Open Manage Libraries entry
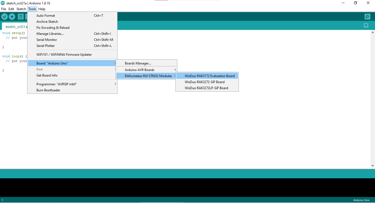The image size is (375, 203). click(72, 34)
